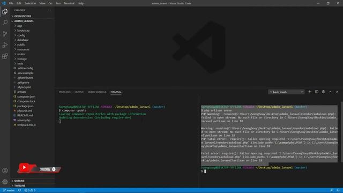Collapse the ADMIN_LARAVEL folder section

click(x=33, y=21)
